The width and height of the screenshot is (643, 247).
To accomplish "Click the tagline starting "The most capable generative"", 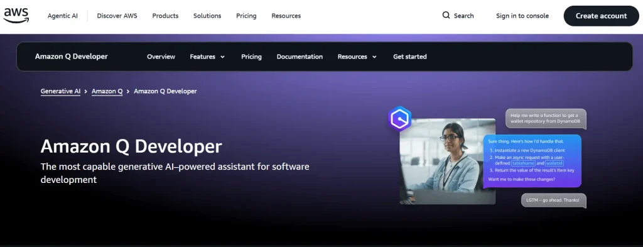I will [x=175, y=173].
